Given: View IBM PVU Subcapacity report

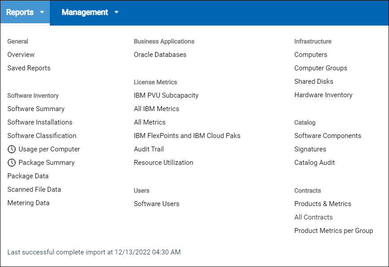Looking at the screenshot, I should coord(166,95).
